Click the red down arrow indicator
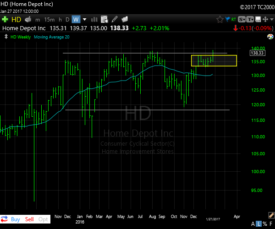The width and height of the screenshot is (275, 229). (x=236, y=28)
